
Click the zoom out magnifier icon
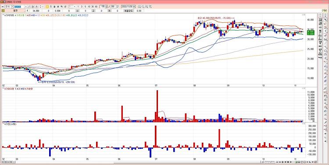tap(147, 7)
